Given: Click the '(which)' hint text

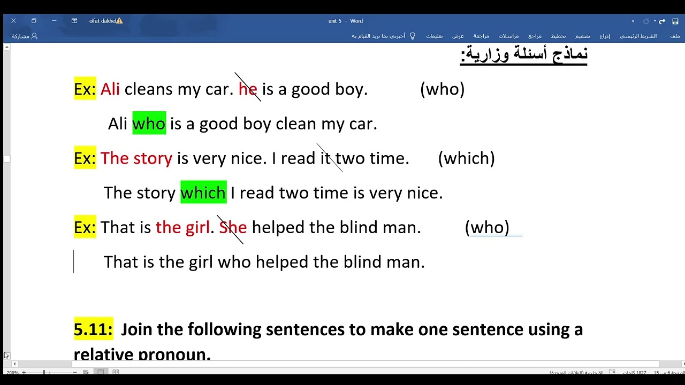Looking at the screenshot, I should tap(467, 158).
